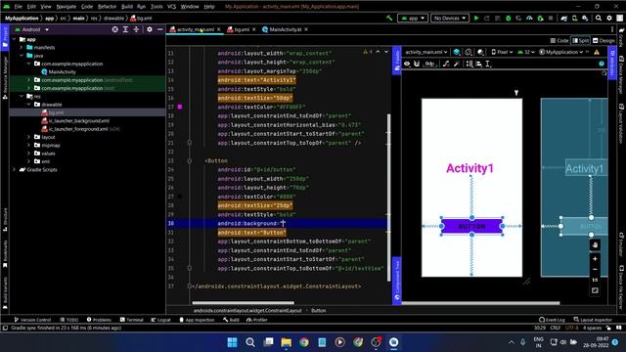626x352 pixels.
Task: Open MyApplication theme dropdown
Action: tap(560, 52)
